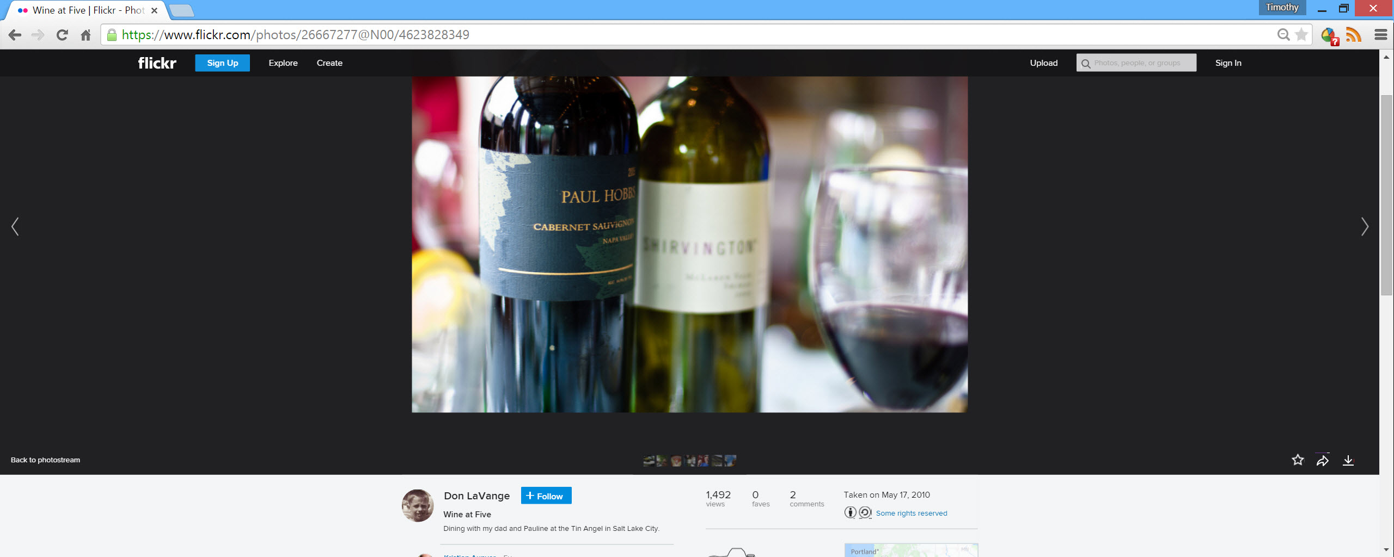Image resolution: width=1394 pixels, height=557 pixels.
Task: Select the seventh filmstrip thumbnail with blue sky
Action: [x=731, y=461]
